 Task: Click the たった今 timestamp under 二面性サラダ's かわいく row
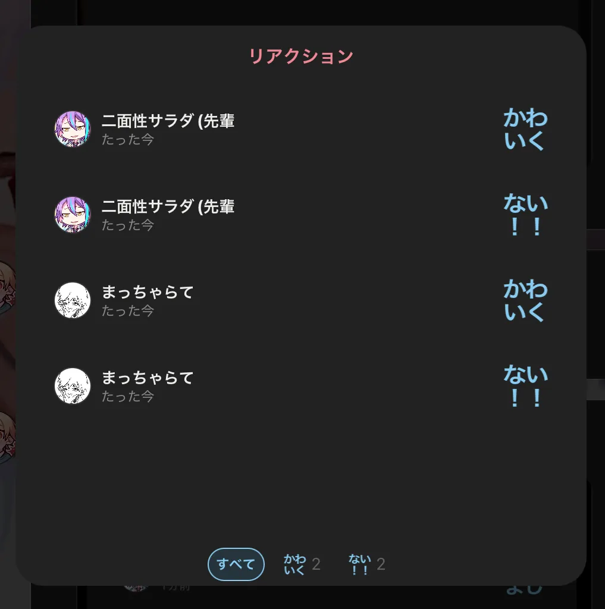pos(128,139)
